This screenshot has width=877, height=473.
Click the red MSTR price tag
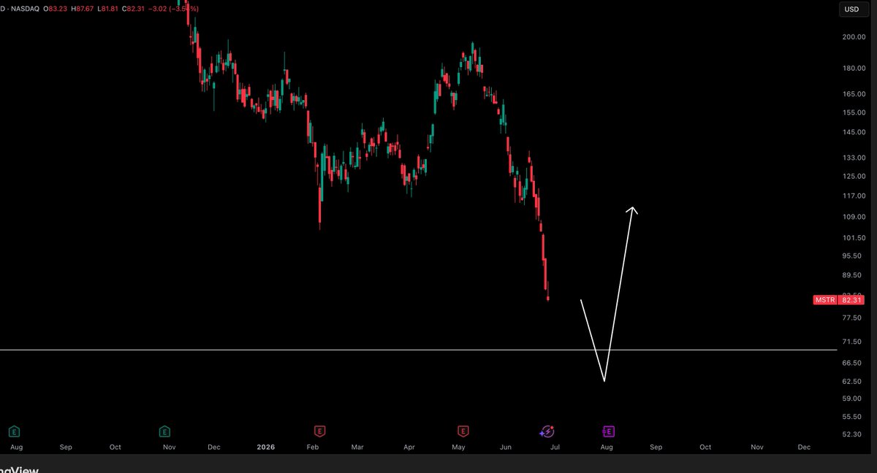click(x=824, y=300)
